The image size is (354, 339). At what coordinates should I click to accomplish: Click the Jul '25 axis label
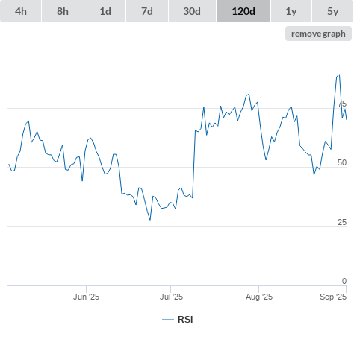171,297
